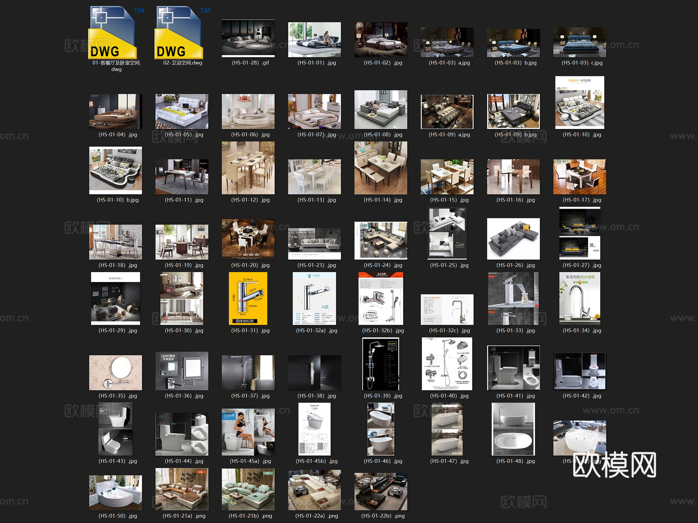Select the (HS-01-41) .jpg toilet thumbnail
698x523 pixels.
[513, 368]
